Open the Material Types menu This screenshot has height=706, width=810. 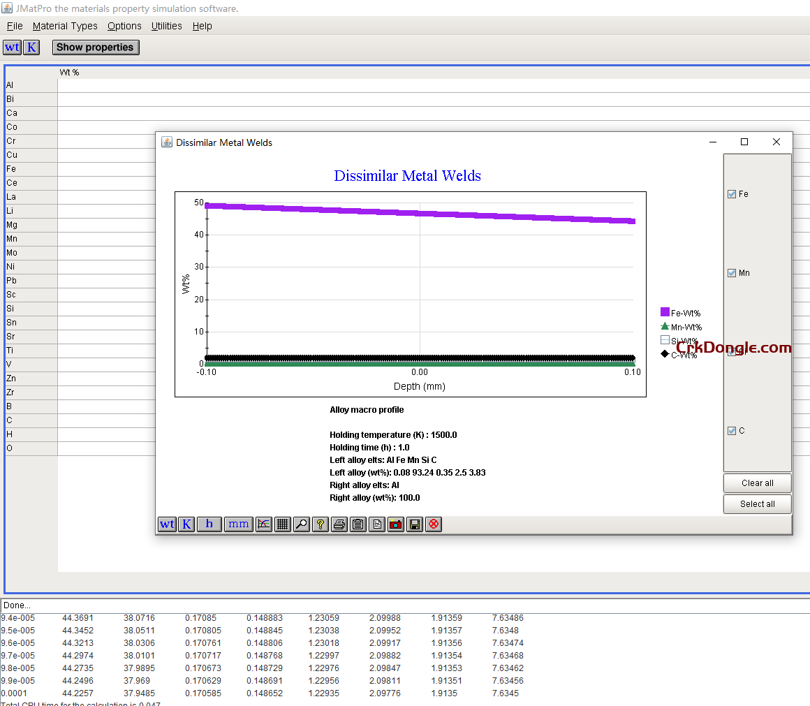tap(65, 26)
